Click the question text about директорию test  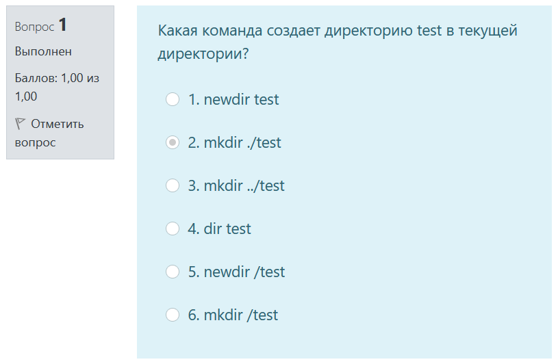338,42
